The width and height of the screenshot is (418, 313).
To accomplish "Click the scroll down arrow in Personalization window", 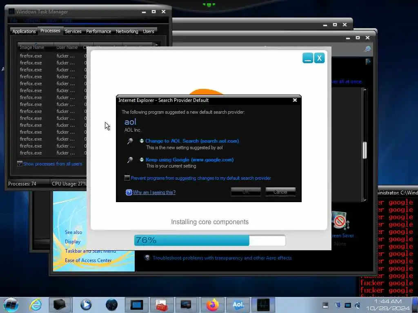I will coord(365,200).
